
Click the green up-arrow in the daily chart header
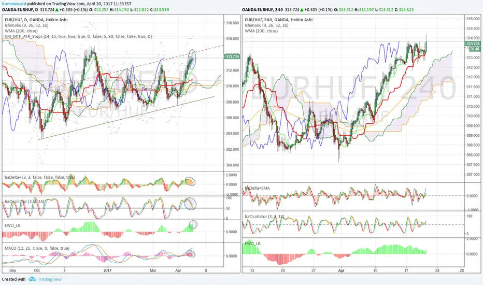pyautogui.click(x=57, y=9)
